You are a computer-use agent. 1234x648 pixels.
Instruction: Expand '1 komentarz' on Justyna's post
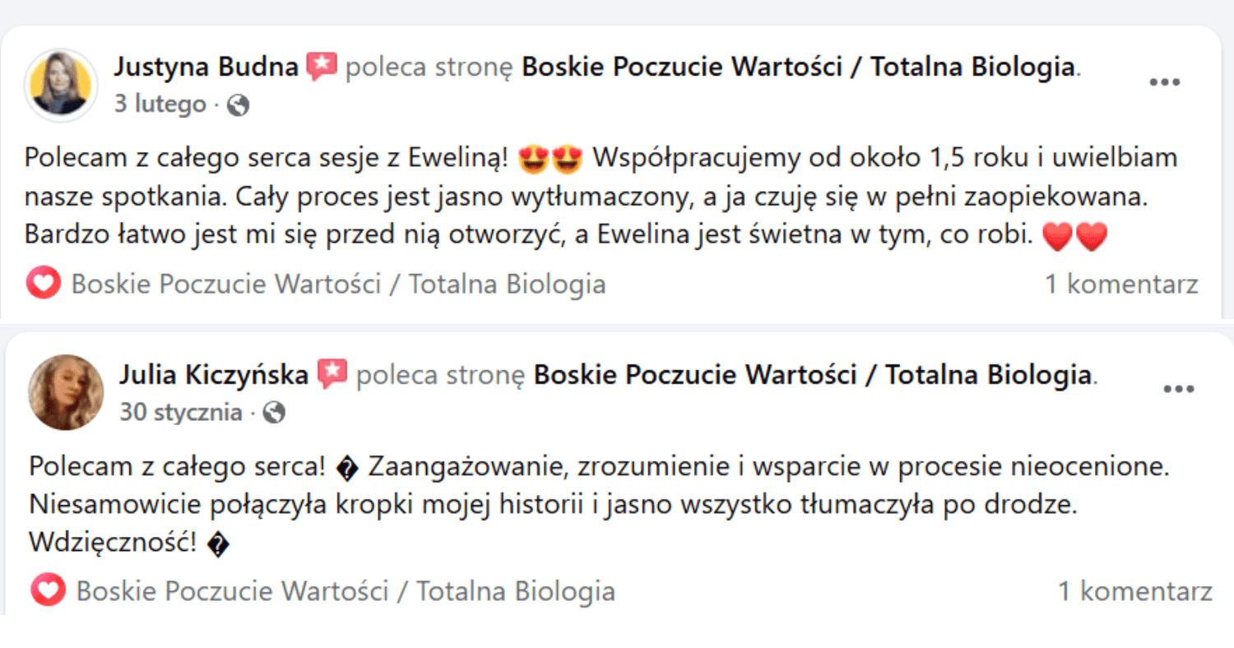click(1121, 285)
